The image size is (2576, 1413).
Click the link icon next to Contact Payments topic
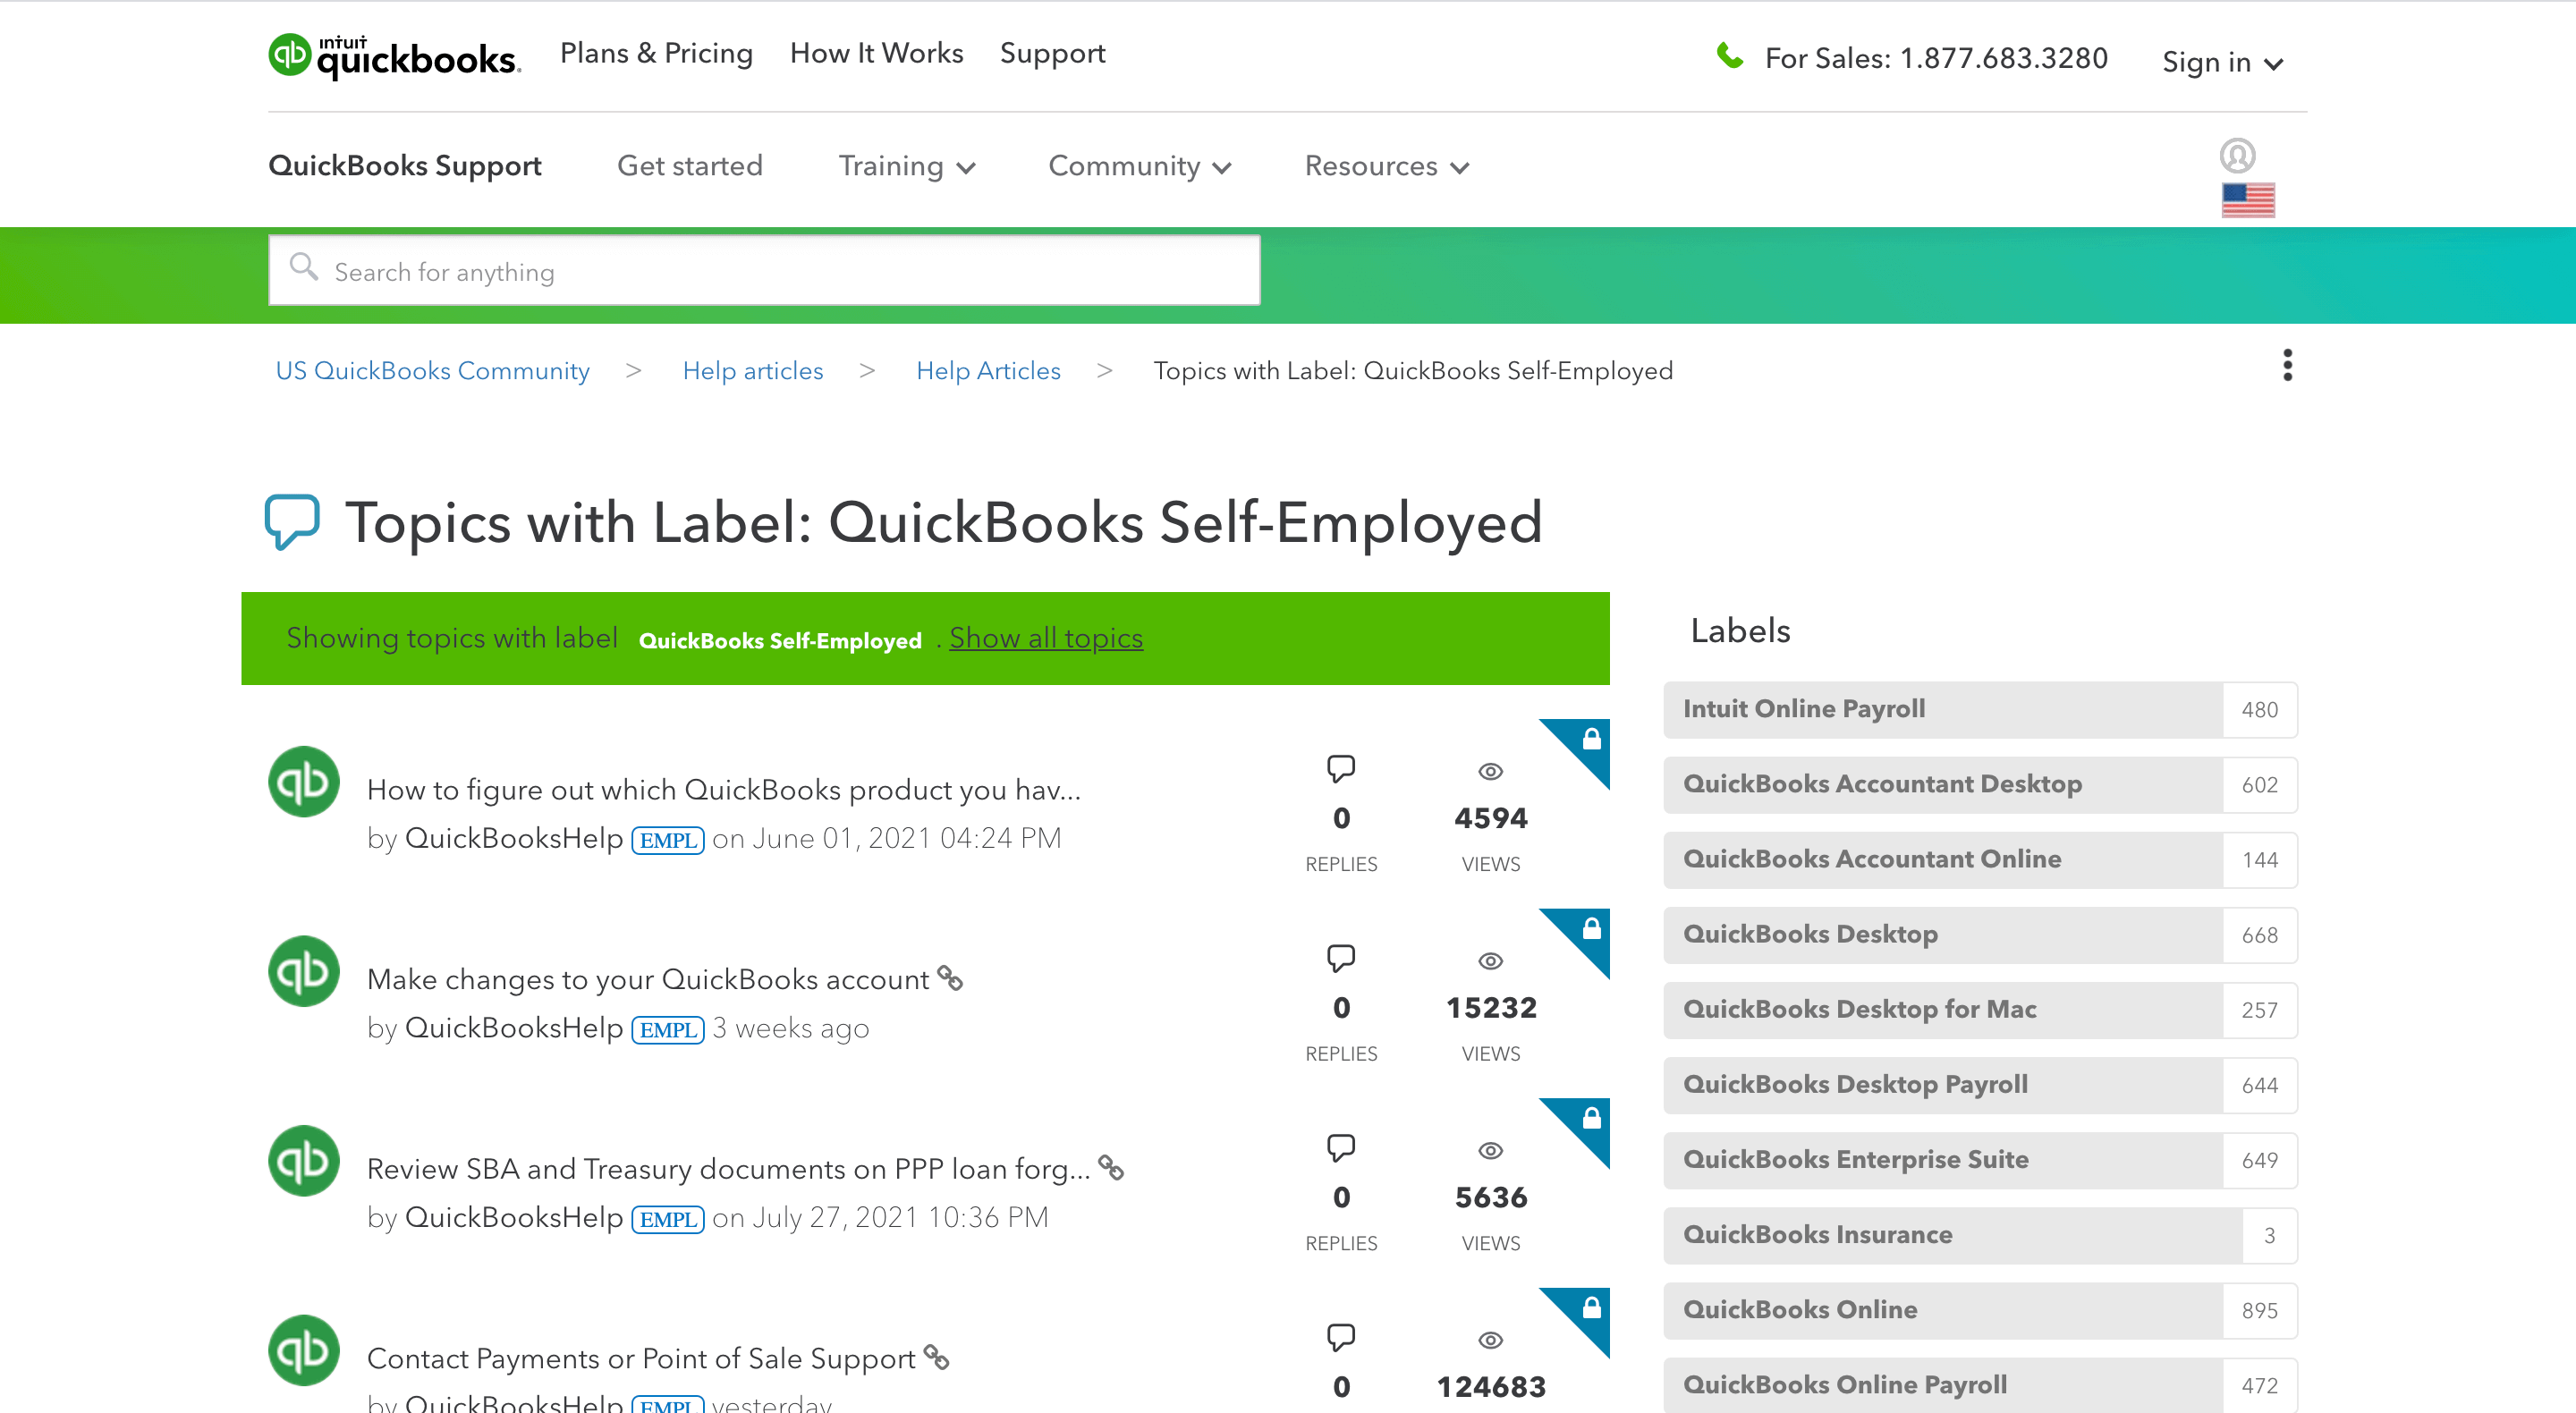(936, 1358)
